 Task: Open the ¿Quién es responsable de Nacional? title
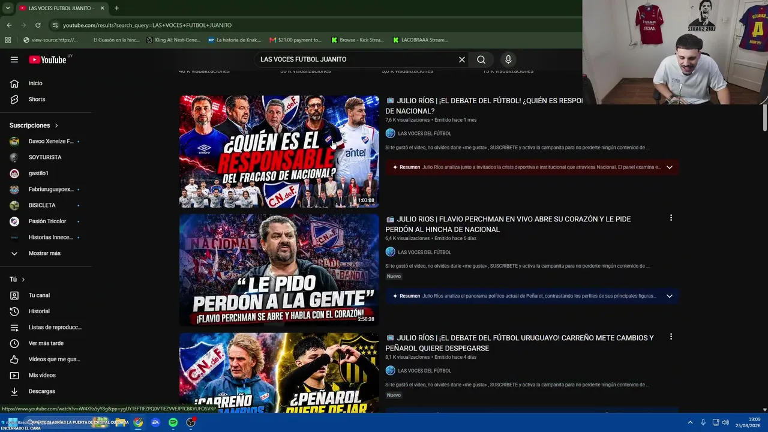pyautogui.click(x=484, y=106)
